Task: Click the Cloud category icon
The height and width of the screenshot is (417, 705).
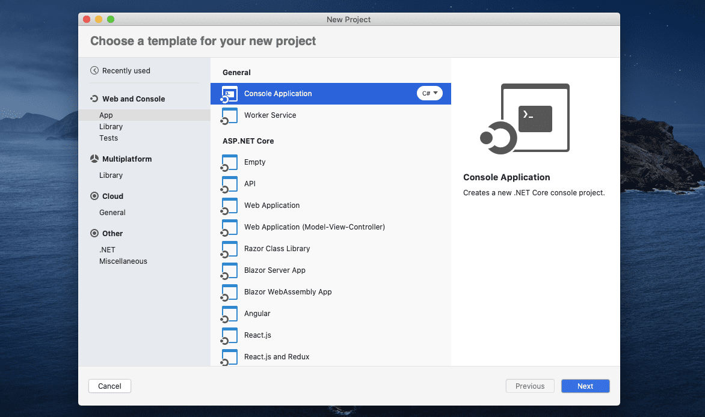Action: click(x=94, y=196)
